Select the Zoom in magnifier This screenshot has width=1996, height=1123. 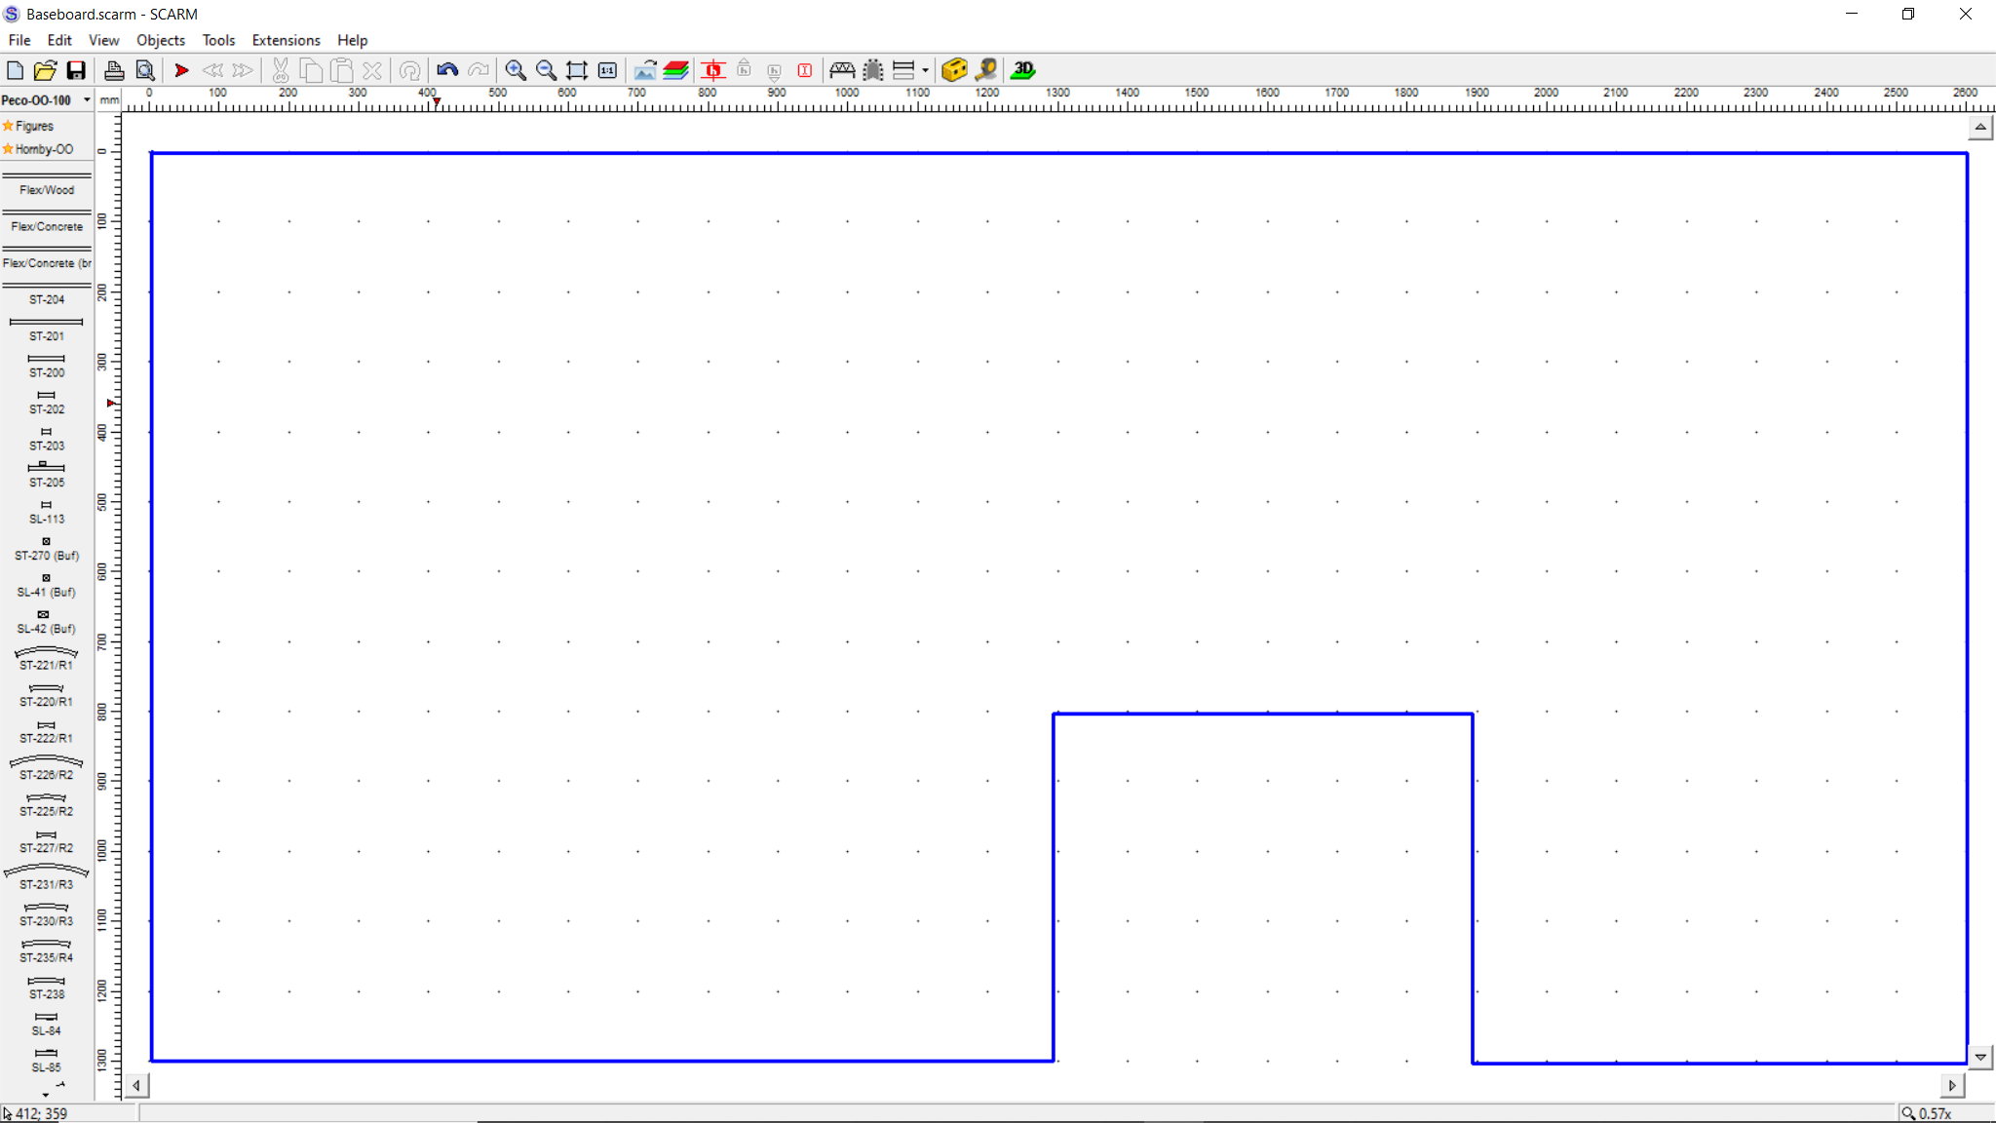coord(516,70)
